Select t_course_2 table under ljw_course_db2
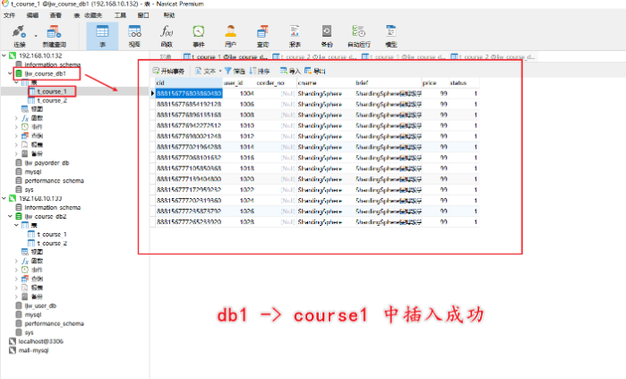The image size is (626, 379). click(52, 243)
